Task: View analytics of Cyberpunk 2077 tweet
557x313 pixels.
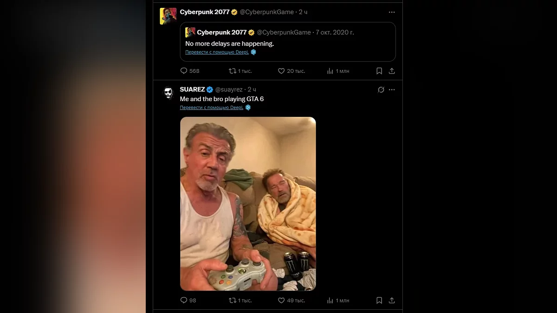Action: point(330,71)
